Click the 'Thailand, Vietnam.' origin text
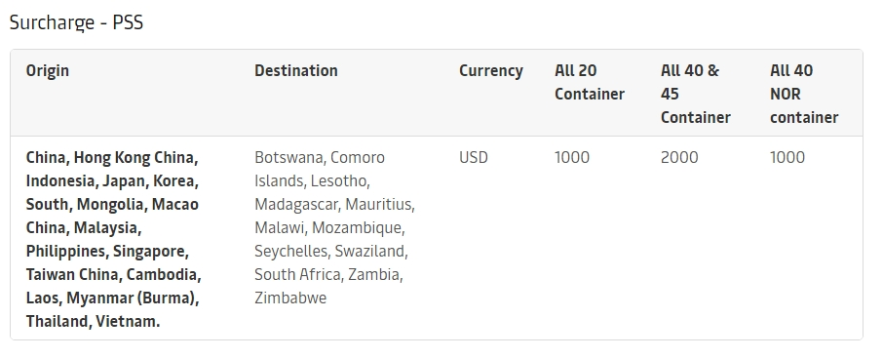 click(93, 321)
